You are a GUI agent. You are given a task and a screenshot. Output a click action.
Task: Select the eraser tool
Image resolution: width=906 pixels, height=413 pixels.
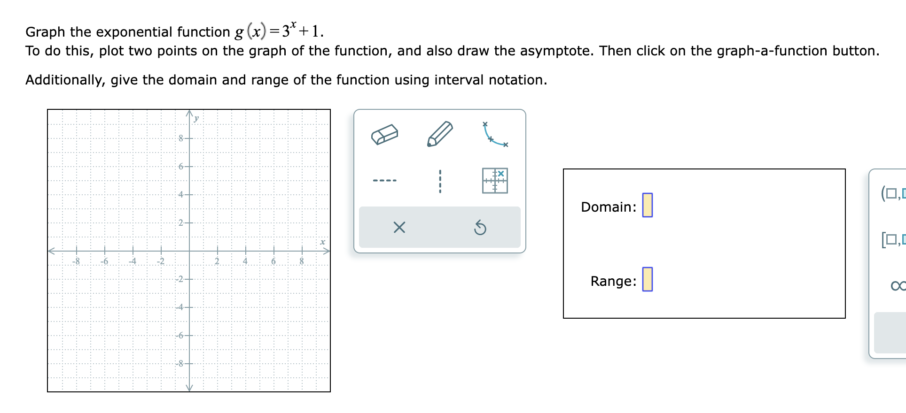click(x=384, y=135)
